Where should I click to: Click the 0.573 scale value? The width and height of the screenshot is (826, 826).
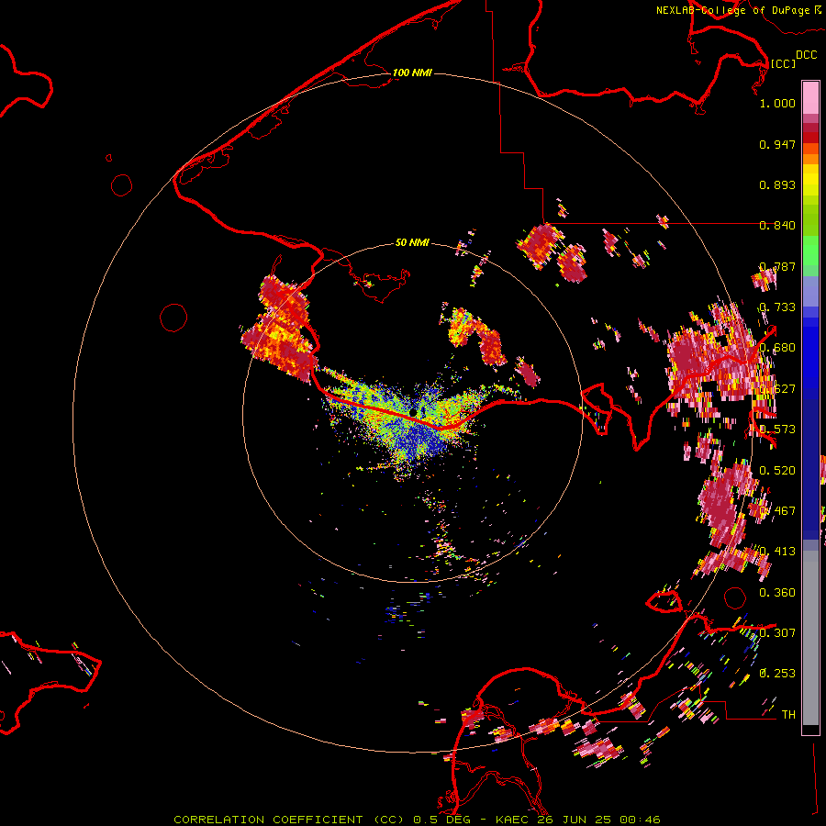click(777, 430)
